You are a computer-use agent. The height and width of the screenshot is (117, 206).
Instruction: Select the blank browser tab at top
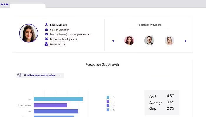[x=28, y=6]
